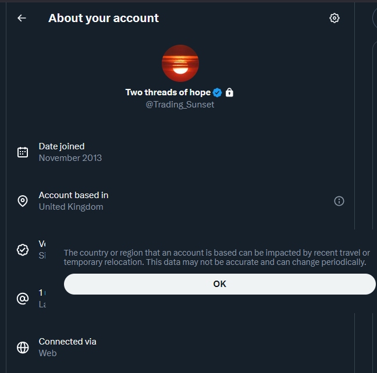This screenshot has width=377, height=373.
Task: Click the About your account heading
Action: [x=104, y=18]
